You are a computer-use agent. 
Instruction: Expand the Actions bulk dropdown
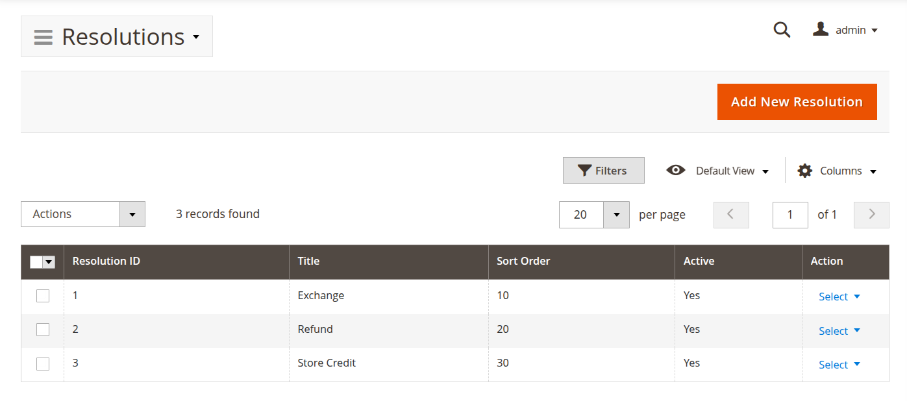click(x=132, y=214)
